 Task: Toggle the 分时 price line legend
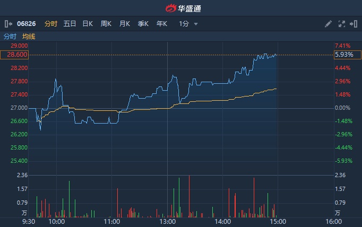10,37
